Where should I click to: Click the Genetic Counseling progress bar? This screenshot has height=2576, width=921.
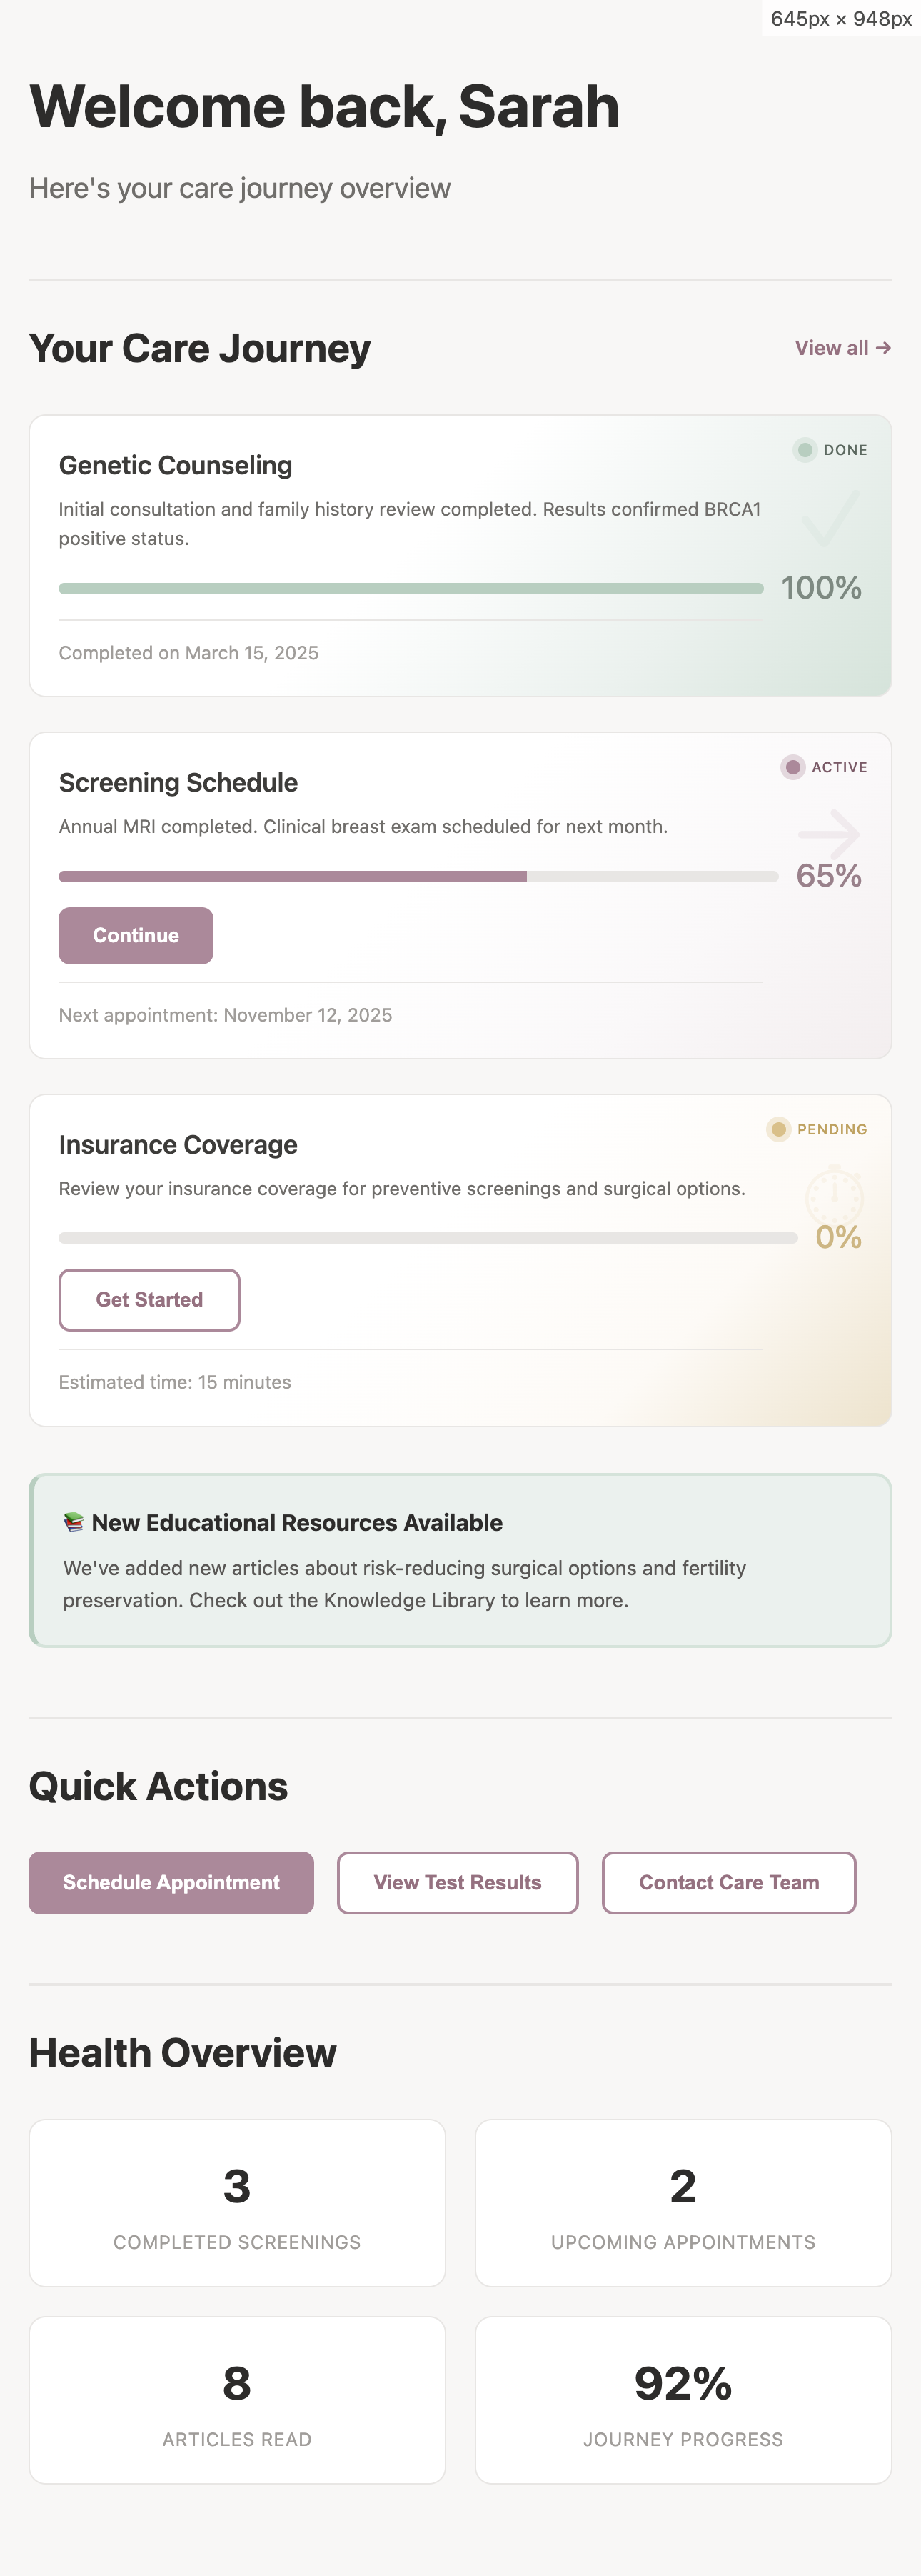coord(411,589)
